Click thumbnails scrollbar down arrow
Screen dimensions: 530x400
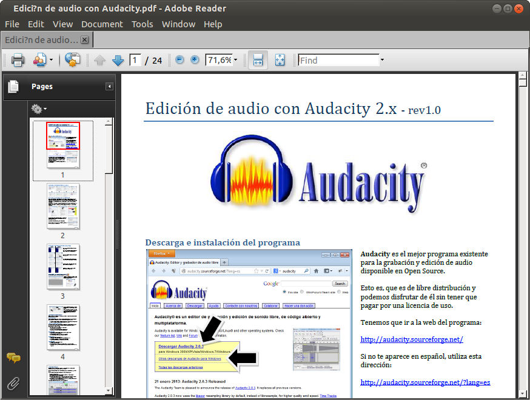coord(108,391)
